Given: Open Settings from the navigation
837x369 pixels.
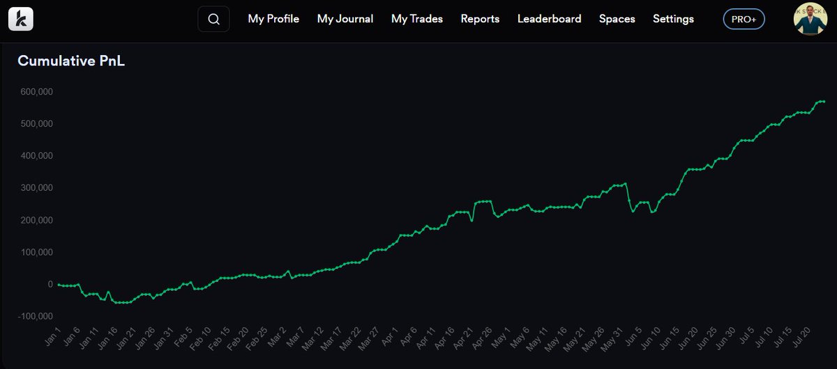Looking at the screenshot, I should pyautogui.click(x=673, y=19).
